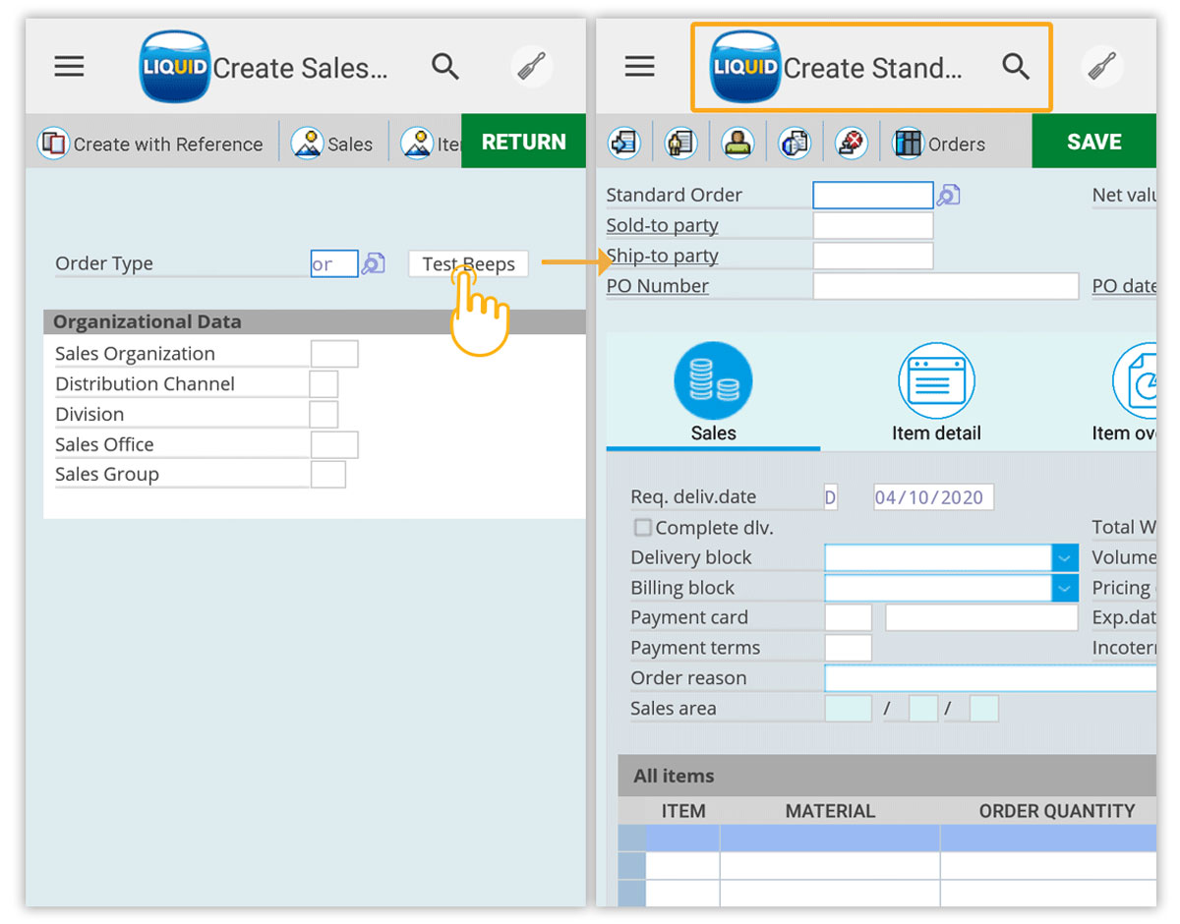Click the Standard Order input field
Image resolution: width=1180 pixels, height=924 pixels.
873,195
